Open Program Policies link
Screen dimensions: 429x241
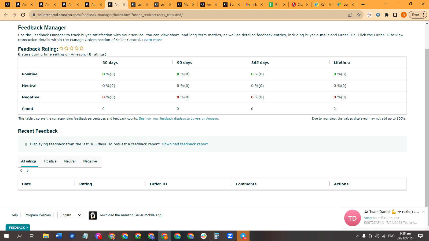[38, 215]
